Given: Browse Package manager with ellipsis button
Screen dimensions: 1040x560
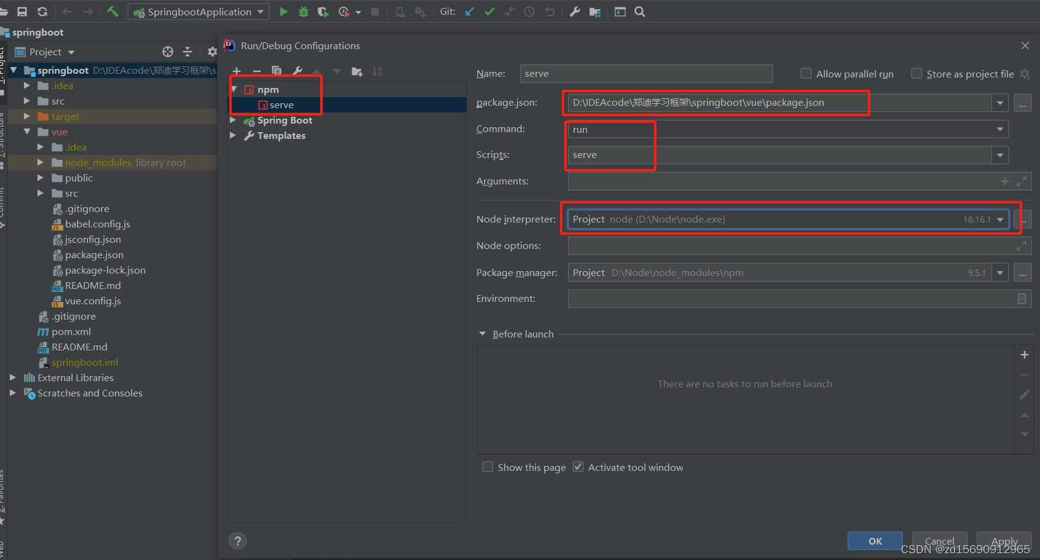Looking at the screenshot, I should pyautogui.click(x=1023, y=272).
